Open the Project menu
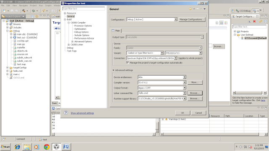This screenshot has height=151, width=269. [33, 5]
